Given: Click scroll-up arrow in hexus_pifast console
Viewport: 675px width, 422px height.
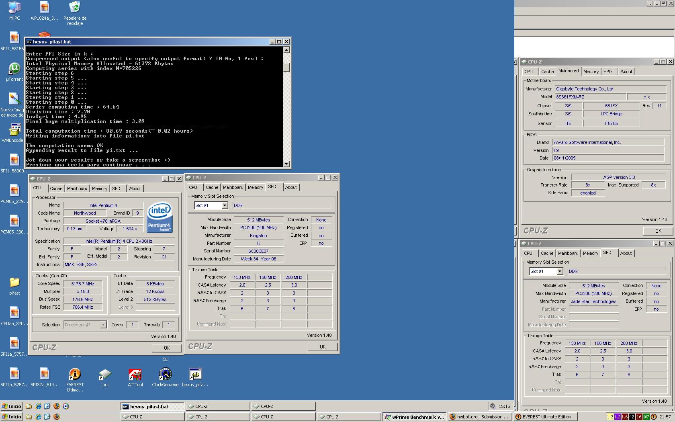Looking at the screenshot, I should (286, 50).
